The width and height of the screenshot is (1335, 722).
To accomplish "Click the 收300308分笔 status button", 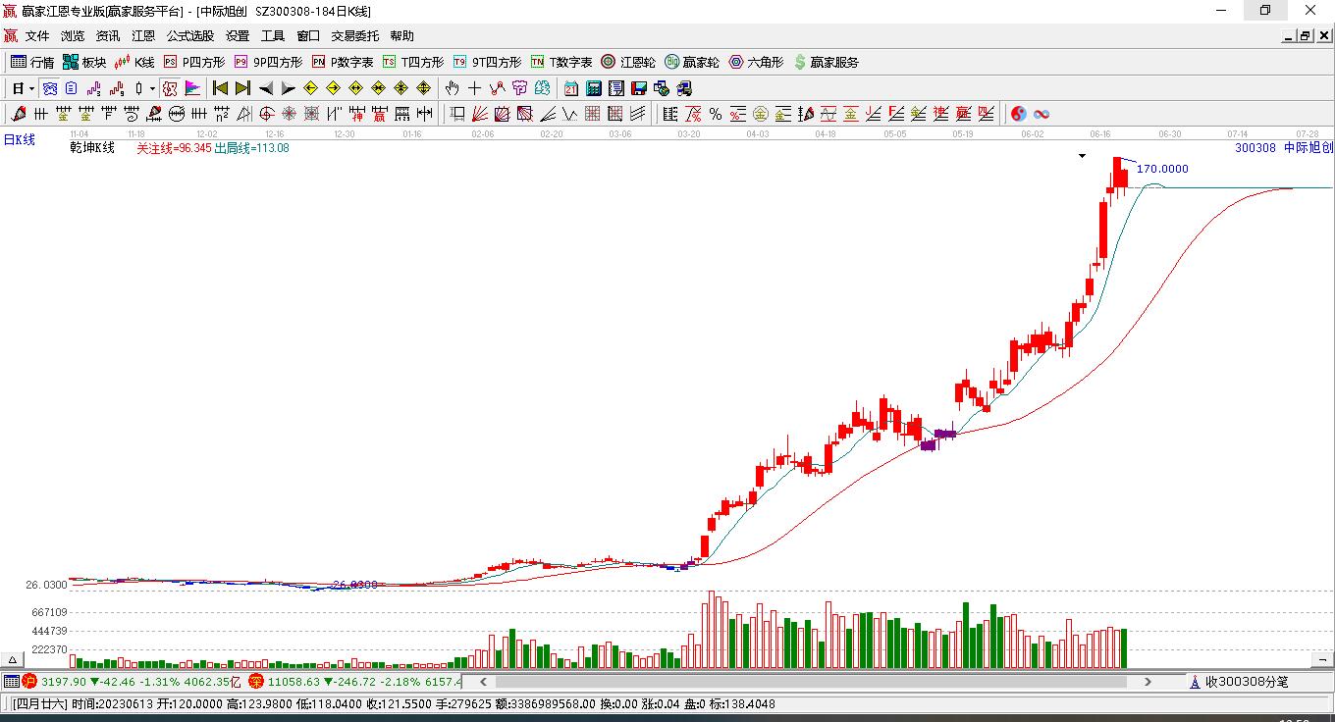I will point(1239,681).
